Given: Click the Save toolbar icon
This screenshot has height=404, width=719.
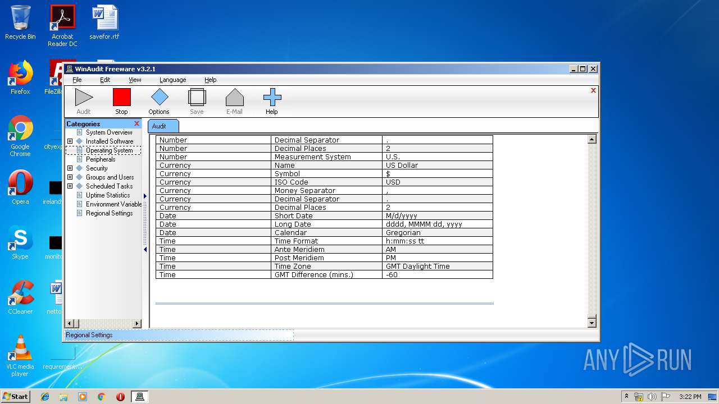Looking at the screenshot, I should point(197,98).
